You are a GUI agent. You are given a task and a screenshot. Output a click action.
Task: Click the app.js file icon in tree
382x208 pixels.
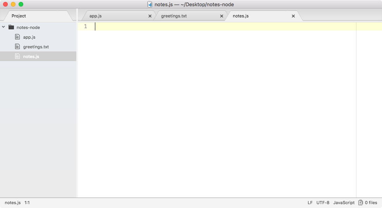(x=17, y=37)
